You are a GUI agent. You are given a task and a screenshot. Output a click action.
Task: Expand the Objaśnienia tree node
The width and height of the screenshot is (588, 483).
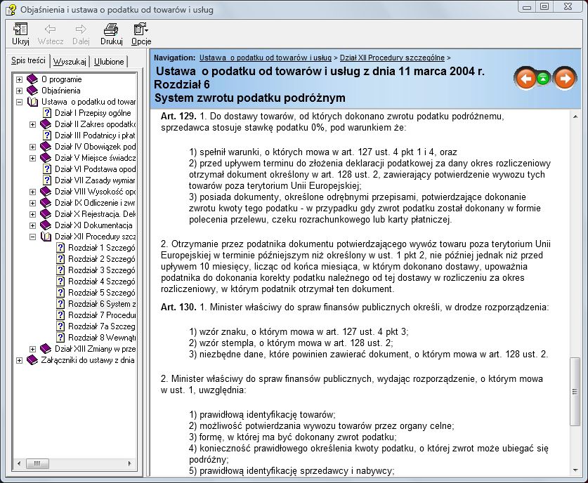[x=19, y=91]
